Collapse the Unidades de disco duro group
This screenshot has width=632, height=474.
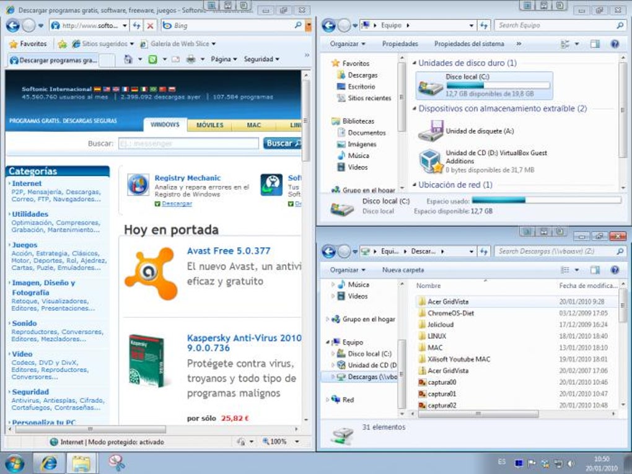[x=415, y=63]
